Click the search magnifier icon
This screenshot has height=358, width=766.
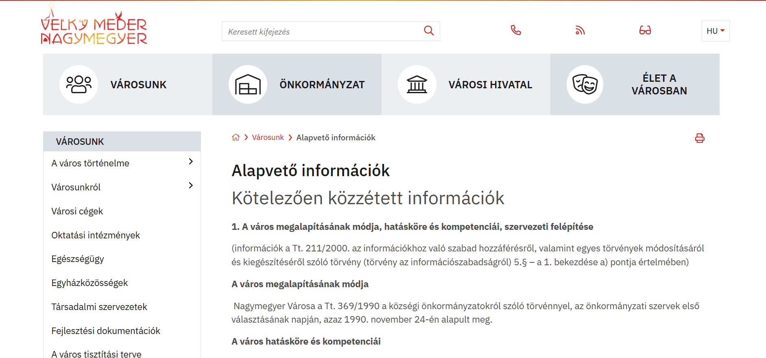tap(429, 31)
